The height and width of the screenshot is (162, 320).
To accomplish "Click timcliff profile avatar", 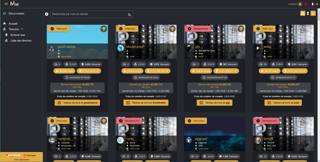I will coord(257,140).
